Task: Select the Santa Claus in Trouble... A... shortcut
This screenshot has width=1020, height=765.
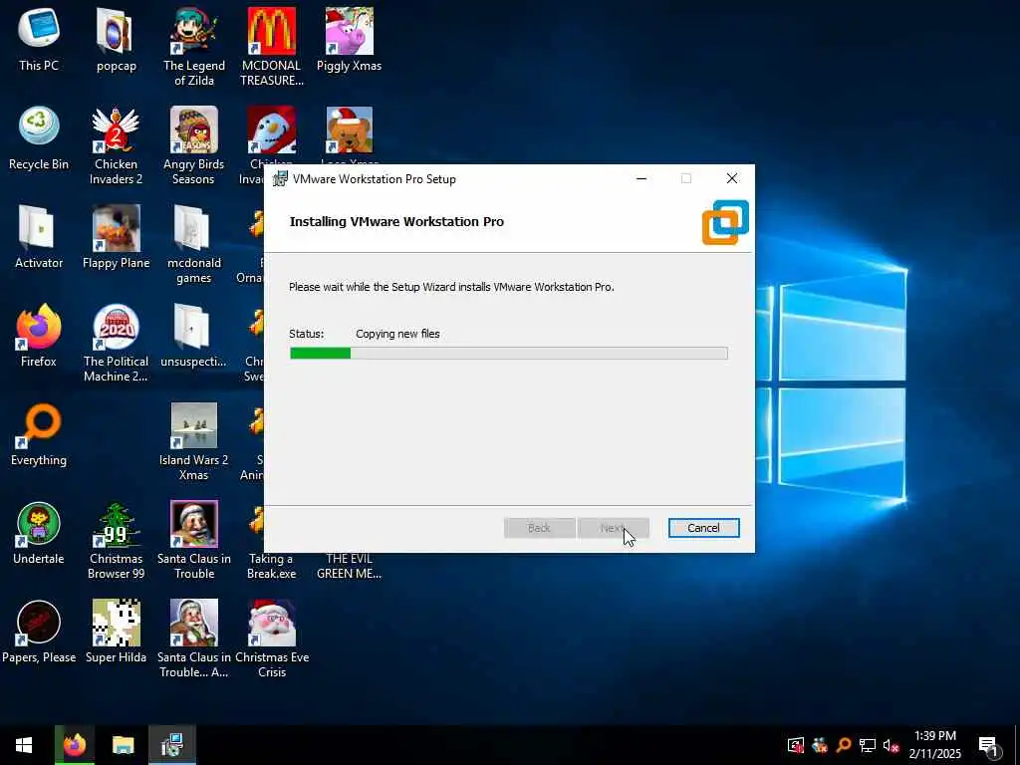Action: (194, 639)
